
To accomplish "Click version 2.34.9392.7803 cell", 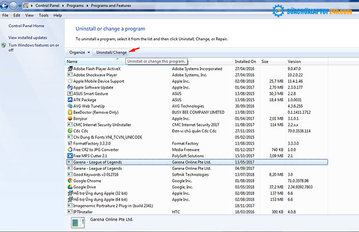I will coord(300,187).
